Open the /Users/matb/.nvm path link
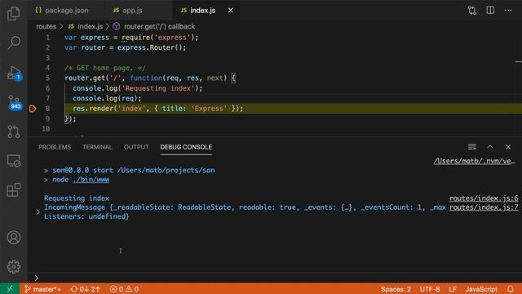Image resolution: width=522 pixels, height=294 pixels. [475, 161]
